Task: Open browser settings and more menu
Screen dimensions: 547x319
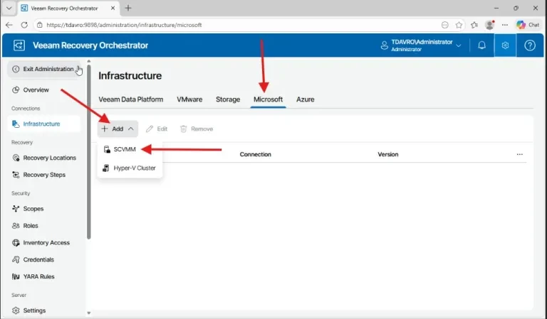Action: (505, 25)
